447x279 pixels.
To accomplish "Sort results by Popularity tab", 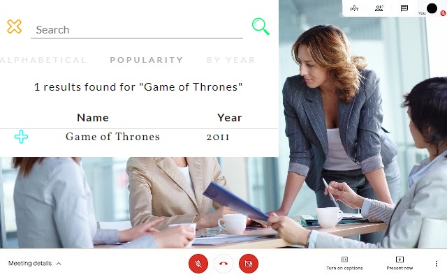I will 147,60.
